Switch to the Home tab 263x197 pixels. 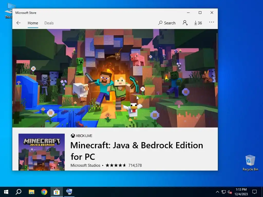[33, 23]
